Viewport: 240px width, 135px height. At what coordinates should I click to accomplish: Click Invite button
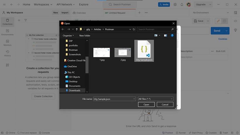click(164, 5)
